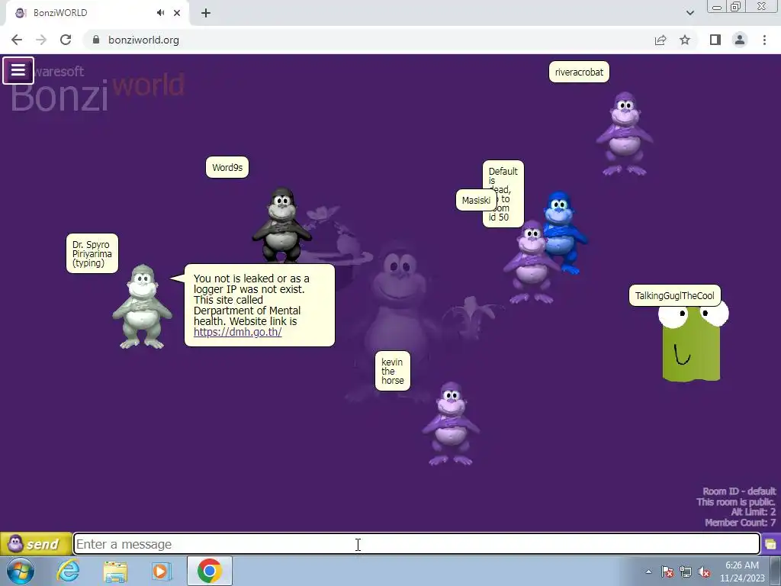Image resolution: width=781 pixels, height=586 pixels.
Task: Open the taskbar clock showing 6:26 AM
Action: pos(742,572)
